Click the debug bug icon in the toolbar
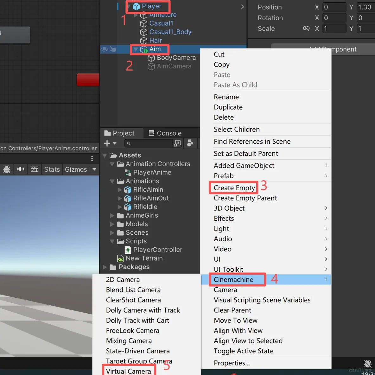This screenshot has height=375, width=375. pos(7,169)
